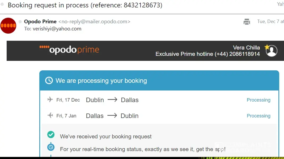Image resolution: width=284 pixels, height=159 pixels.
Task: Click the green checkmark status icon
Action: coord(51,135)
